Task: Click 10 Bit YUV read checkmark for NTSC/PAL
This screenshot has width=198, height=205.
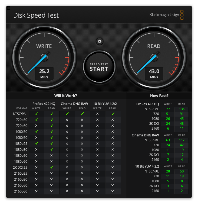Action: [113, 114]
